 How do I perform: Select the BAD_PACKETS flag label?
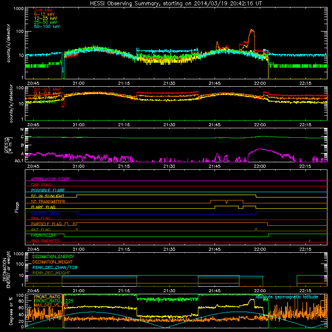[45, 241]
